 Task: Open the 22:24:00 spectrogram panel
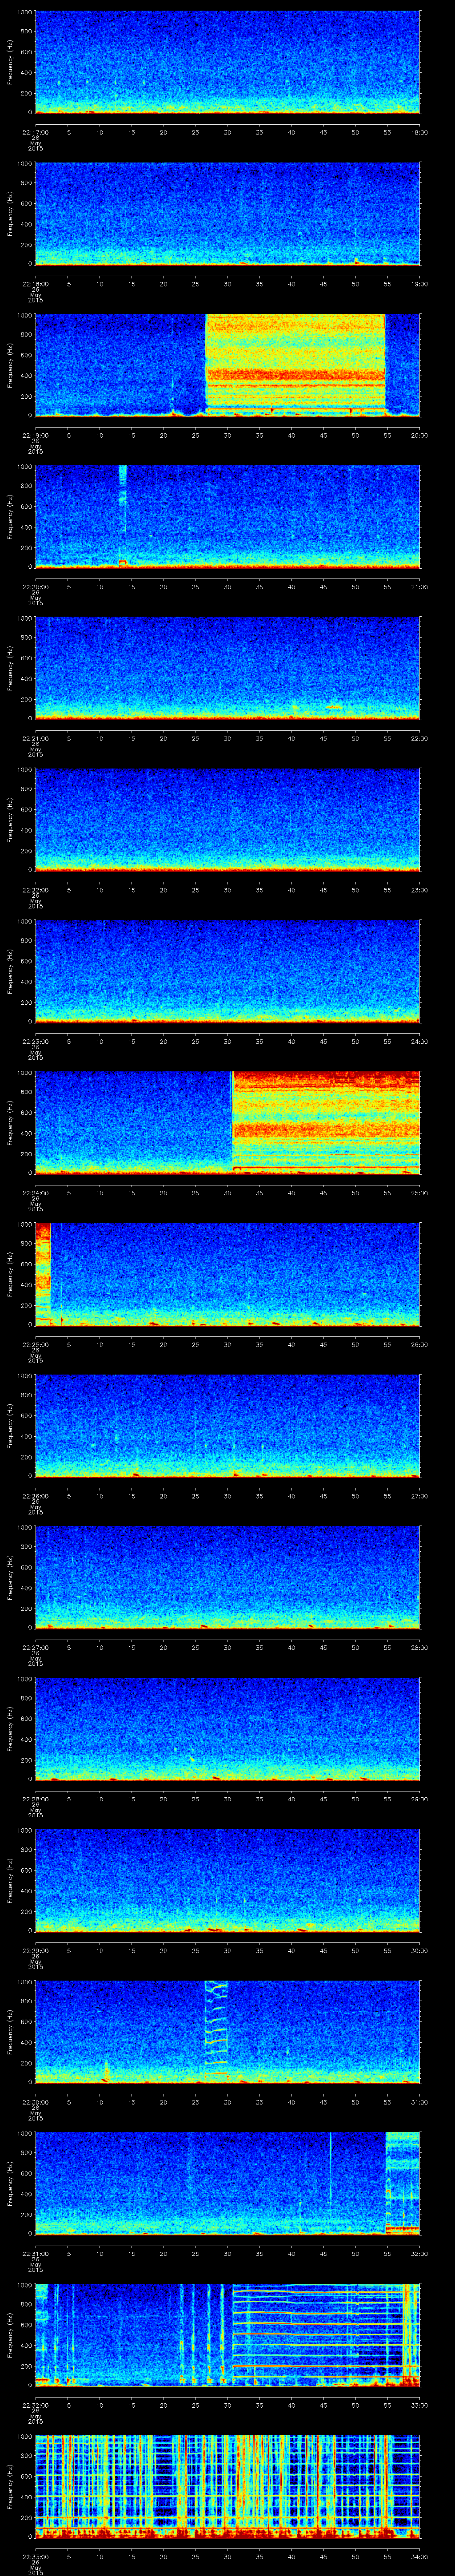click(x=227, y=1123)
